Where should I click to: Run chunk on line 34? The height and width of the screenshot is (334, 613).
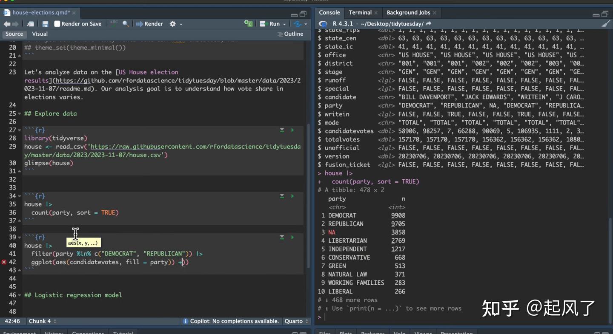292,196
